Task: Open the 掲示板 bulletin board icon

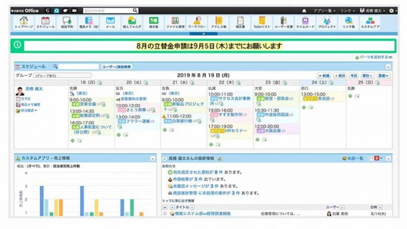Action: tap(153, 22)
